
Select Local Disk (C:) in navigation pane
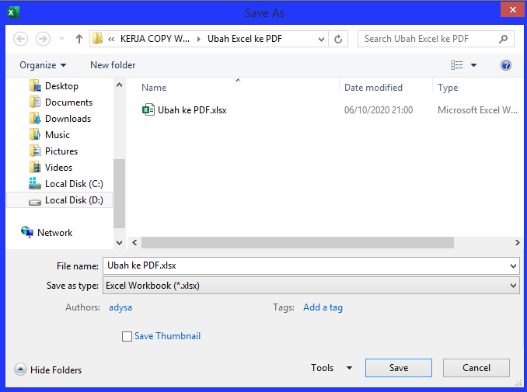pyautogui.click(x=74, y=184)
